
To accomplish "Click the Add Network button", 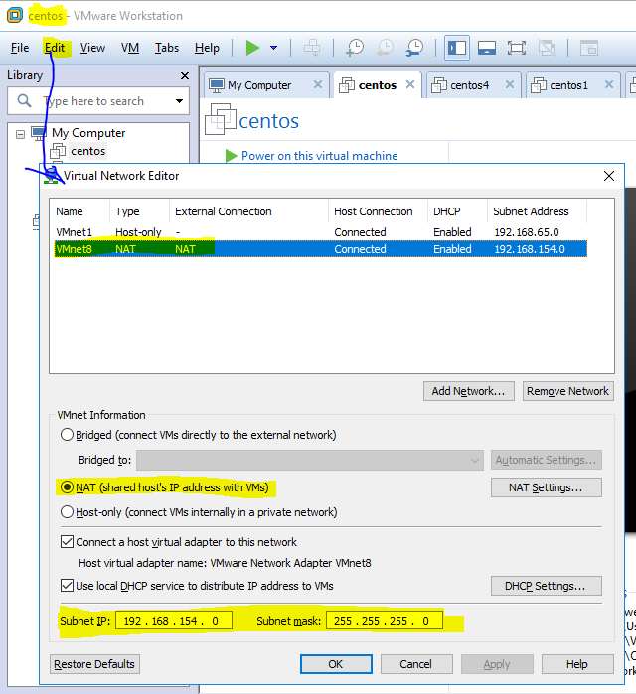I will coord(469,391).
